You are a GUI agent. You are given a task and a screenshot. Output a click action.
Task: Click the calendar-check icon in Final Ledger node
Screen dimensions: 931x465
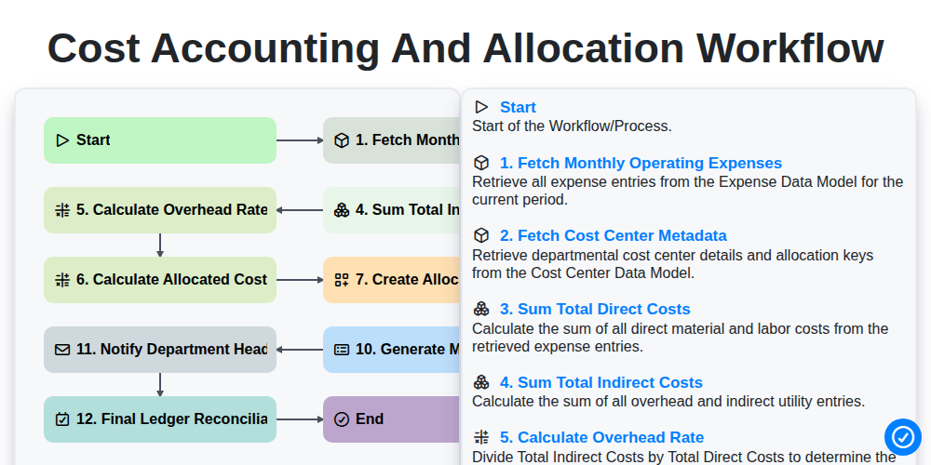[62, 419]
